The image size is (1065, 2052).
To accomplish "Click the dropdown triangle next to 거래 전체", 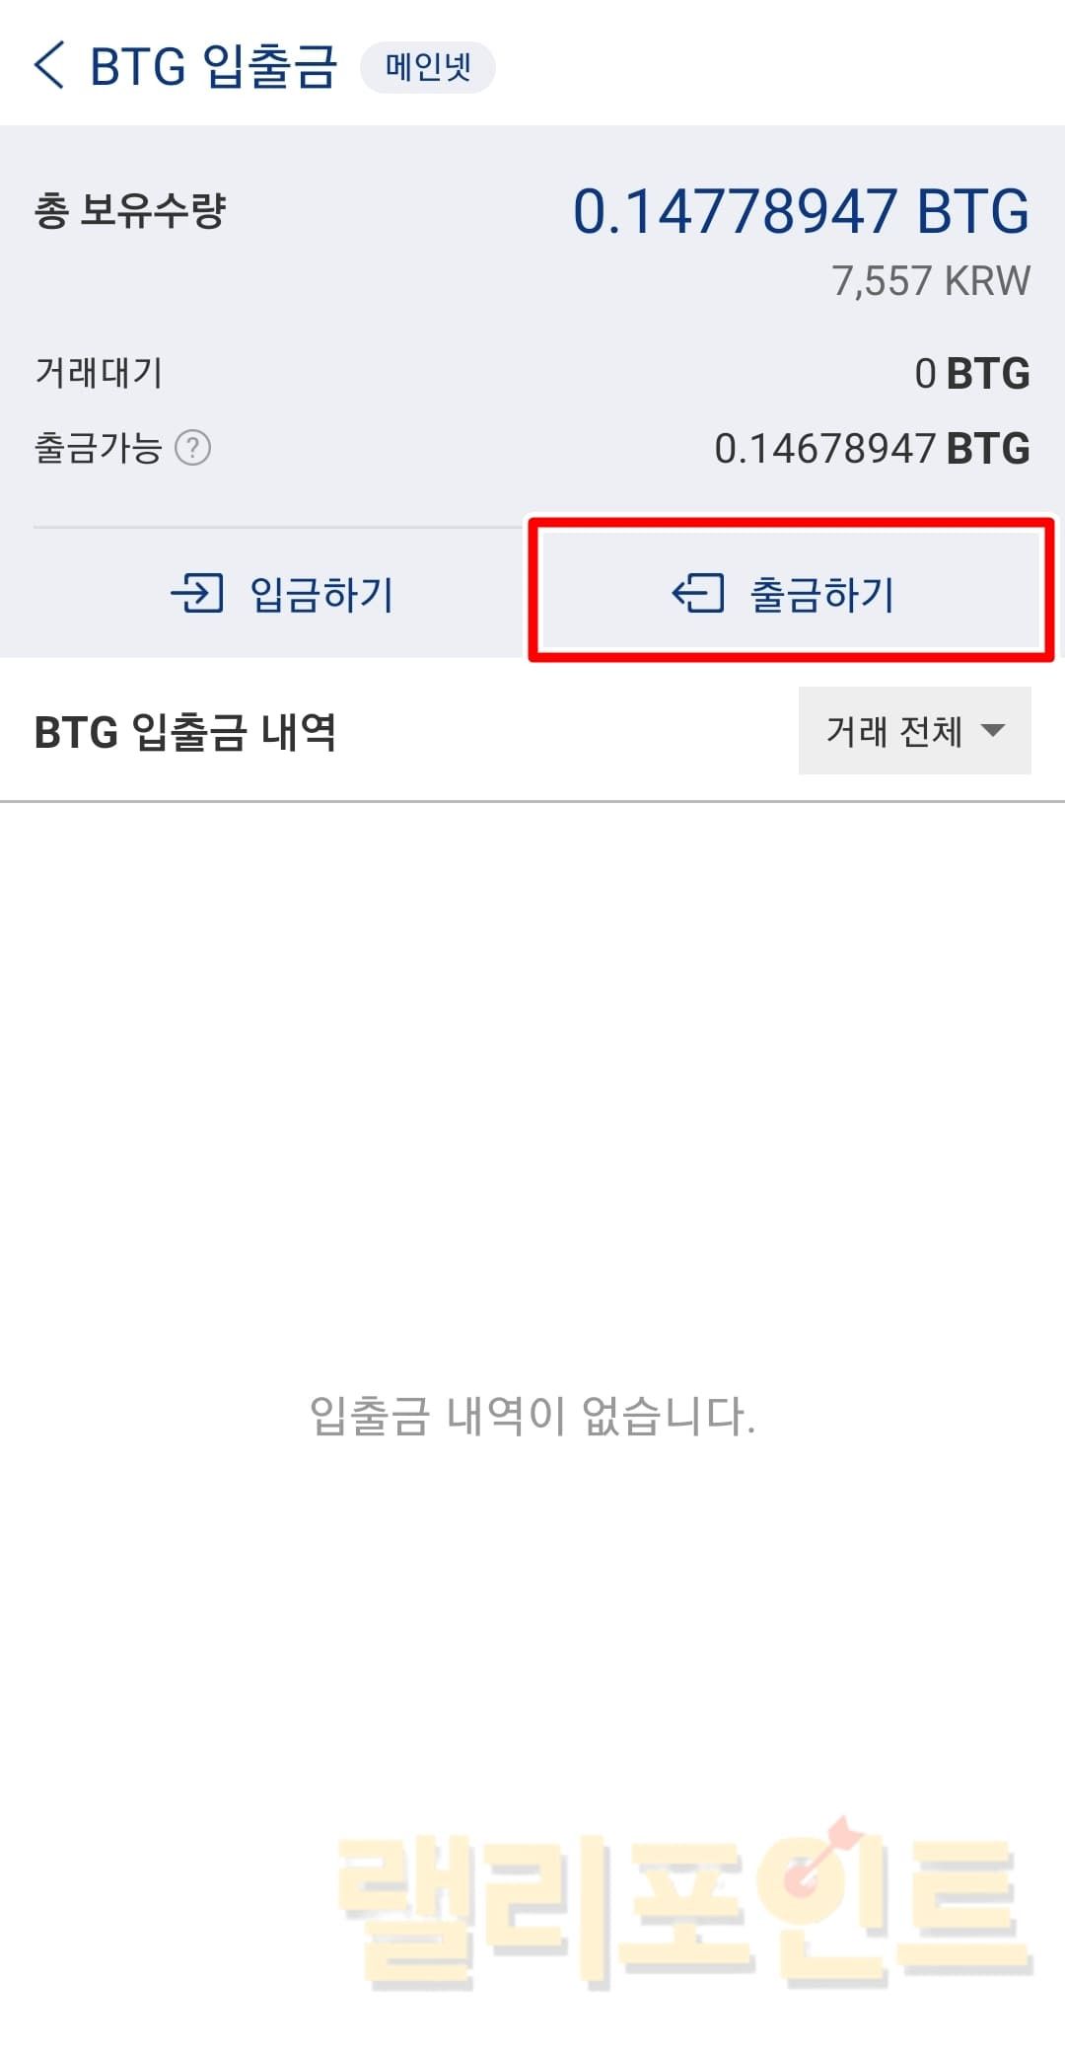I will tap(993, 731).
